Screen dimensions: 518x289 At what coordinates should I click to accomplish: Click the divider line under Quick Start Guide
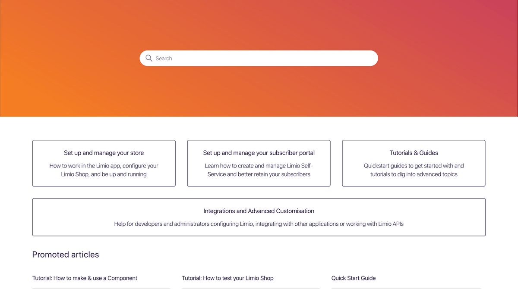[x=406, y=288]
